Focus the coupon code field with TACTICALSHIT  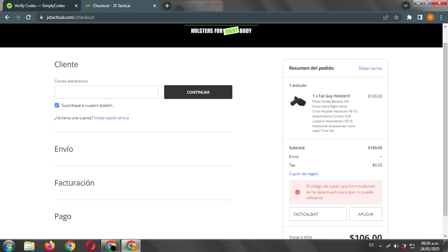(317, 214)
